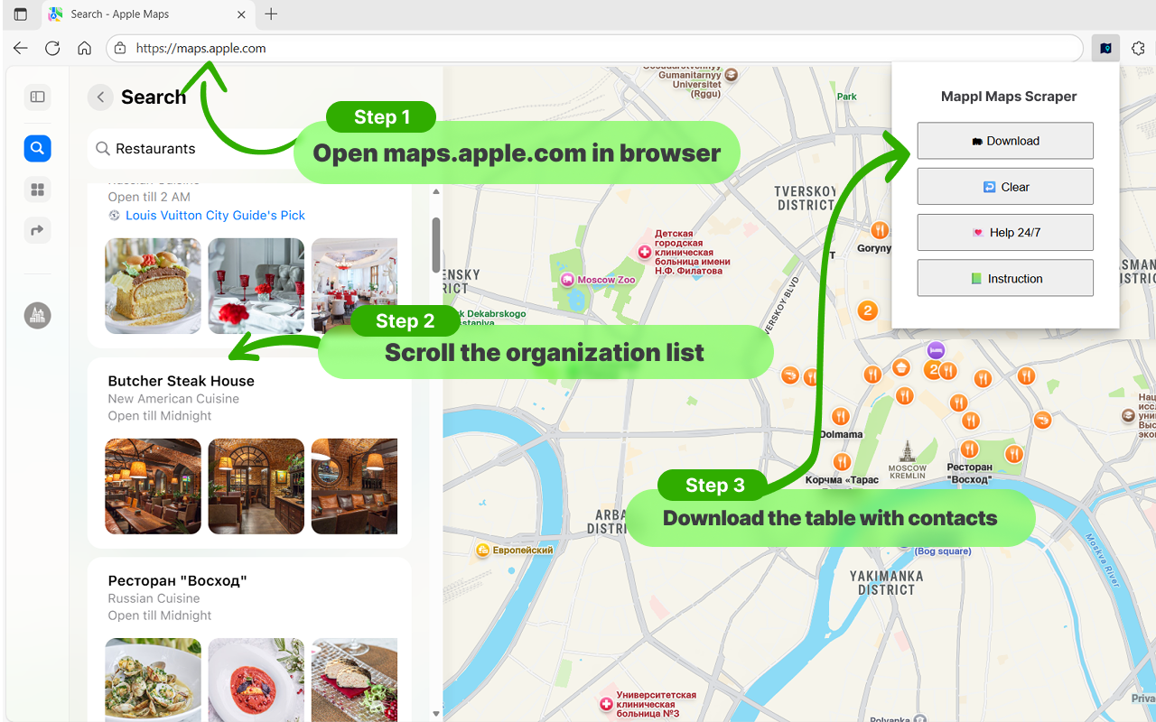Click the purple hotel bed marker
Viewport: 1156px width, 722px height.
click(x=937, y=349)
